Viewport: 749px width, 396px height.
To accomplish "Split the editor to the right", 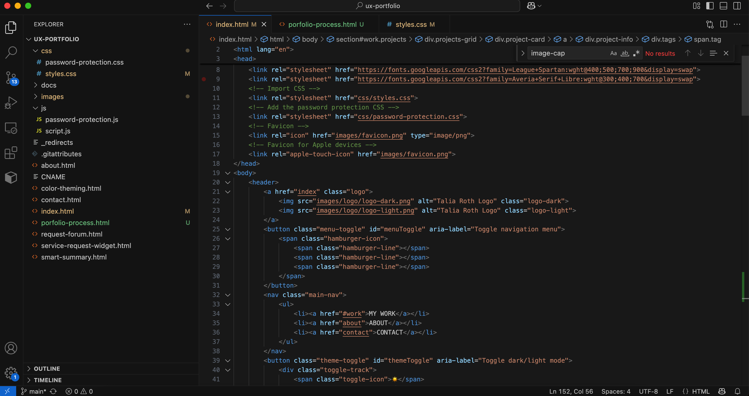I will pyautogui.click(x=724, y=24).
